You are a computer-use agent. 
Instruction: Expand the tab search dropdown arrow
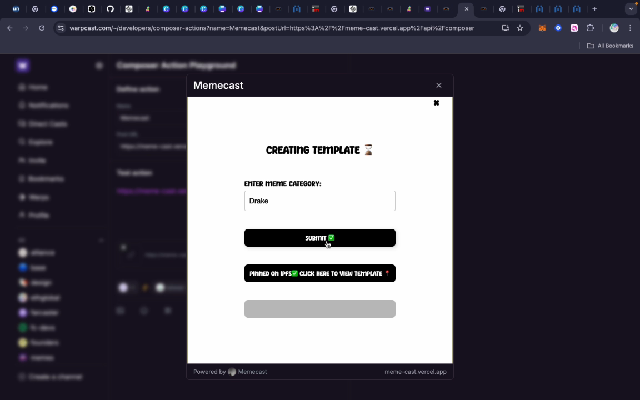(631, 9)
